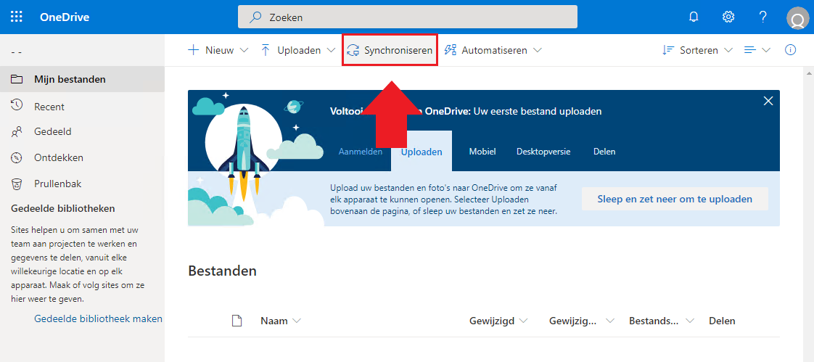Select Mijn bestanden in sidebar
The width and height of the screenshot is (814, 362).
pyautogui.click(x=82, y=80)
